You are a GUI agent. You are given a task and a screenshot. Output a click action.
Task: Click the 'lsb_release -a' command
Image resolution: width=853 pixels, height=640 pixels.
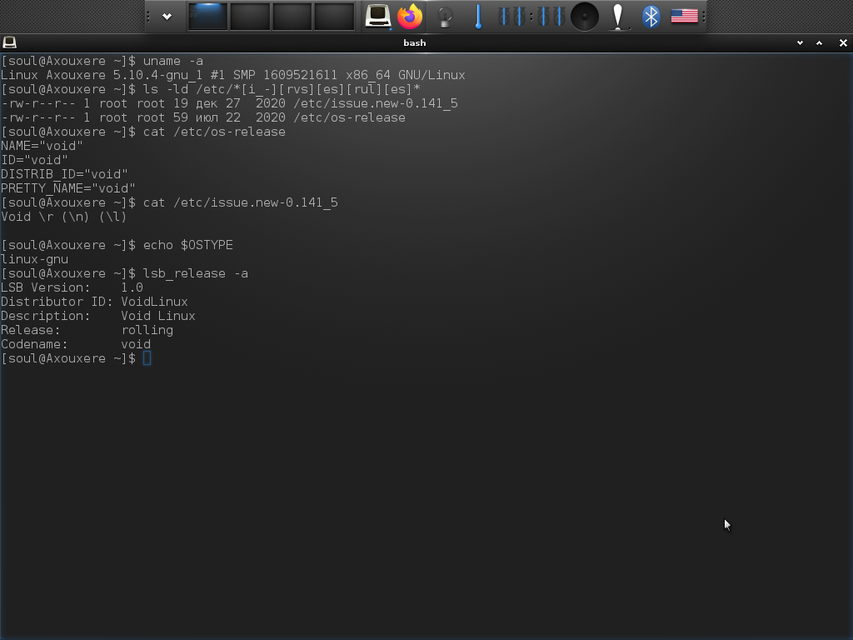click(195, 273)
